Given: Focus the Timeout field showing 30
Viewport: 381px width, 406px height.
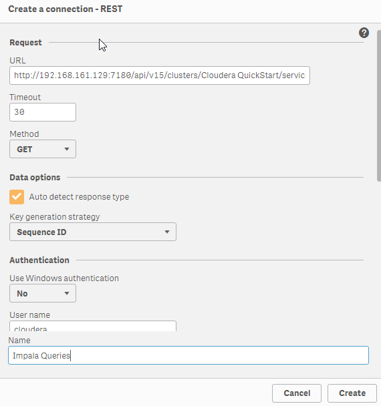Looking at the screenshot, I should coord(43,112).
